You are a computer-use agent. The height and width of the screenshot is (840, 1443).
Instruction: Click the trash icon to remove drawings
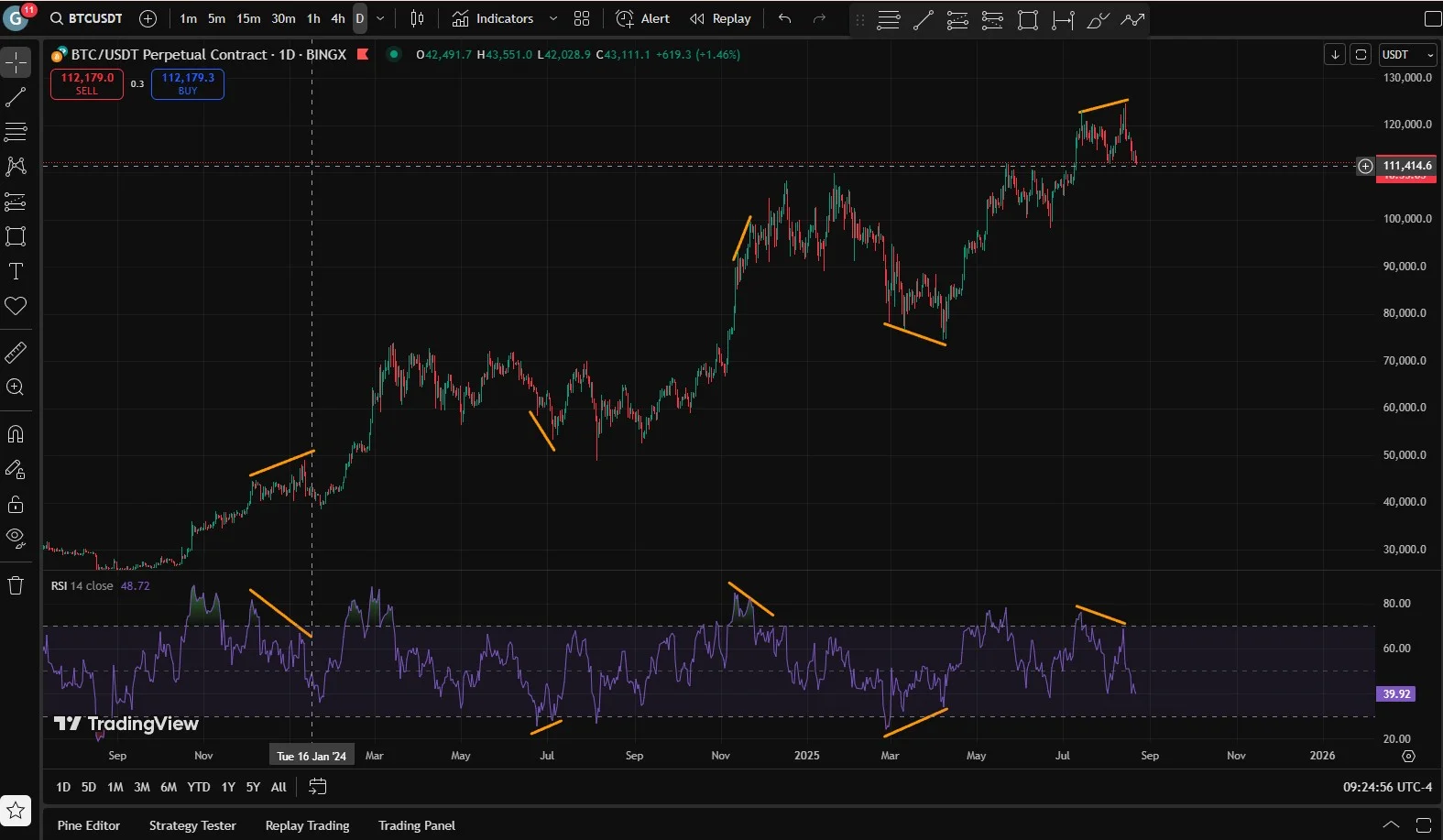point(16,586)
